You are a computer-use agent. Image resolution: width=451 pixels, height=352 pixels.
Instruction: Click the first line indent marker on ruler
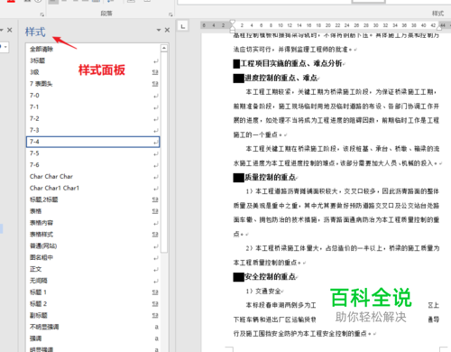click(x=233, y=23)
